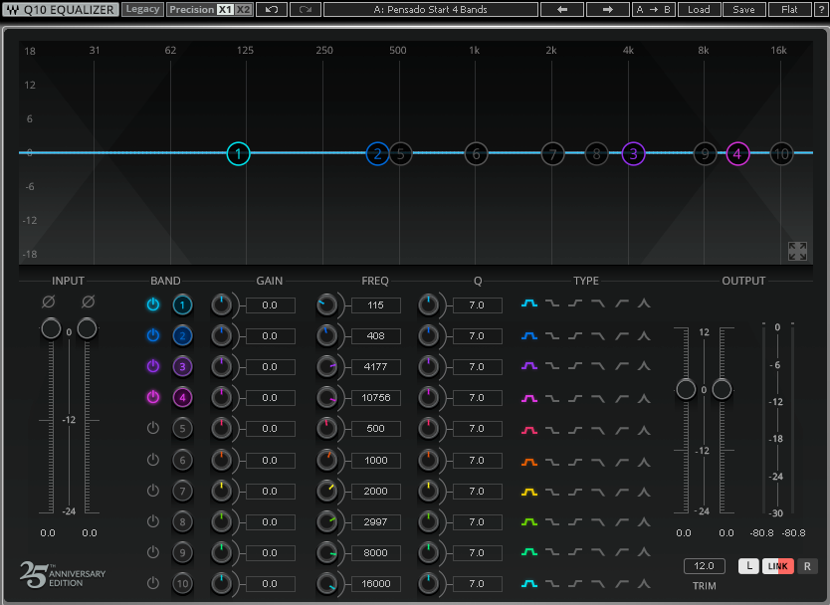Click the band 5 Q knob
The image size is (830, 605).
[428, 429]
